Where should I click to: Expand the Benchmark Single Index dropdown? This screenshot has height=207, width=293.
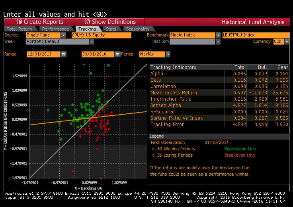click(218, 35)
